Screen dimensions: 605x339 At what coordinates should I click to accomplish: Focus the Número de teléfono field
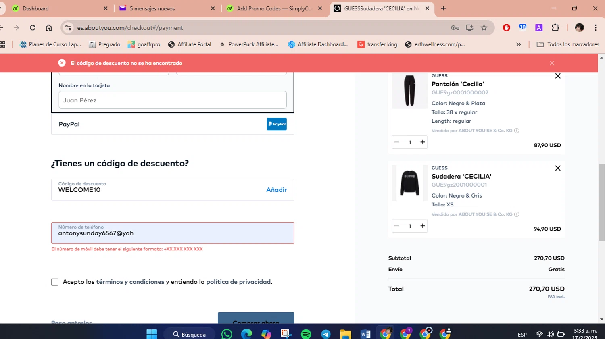click(173, 233)
